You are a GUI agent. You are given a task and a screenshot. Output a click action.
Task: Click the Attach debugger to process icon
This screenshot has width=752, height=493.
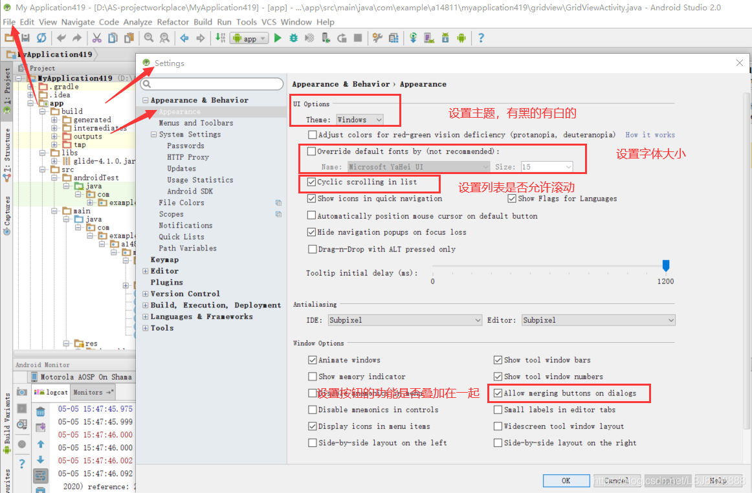coord(326,38)
